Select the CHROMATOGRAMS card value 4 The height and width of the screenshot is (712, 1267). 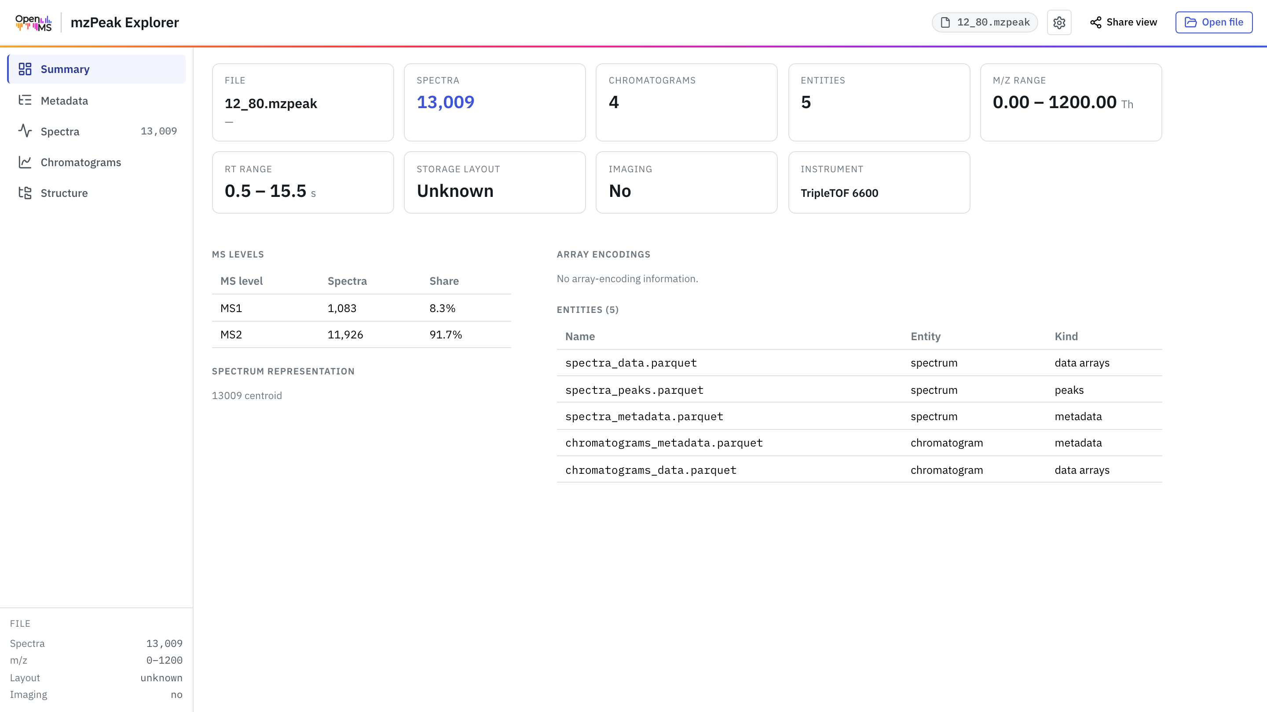coord(613,102)
